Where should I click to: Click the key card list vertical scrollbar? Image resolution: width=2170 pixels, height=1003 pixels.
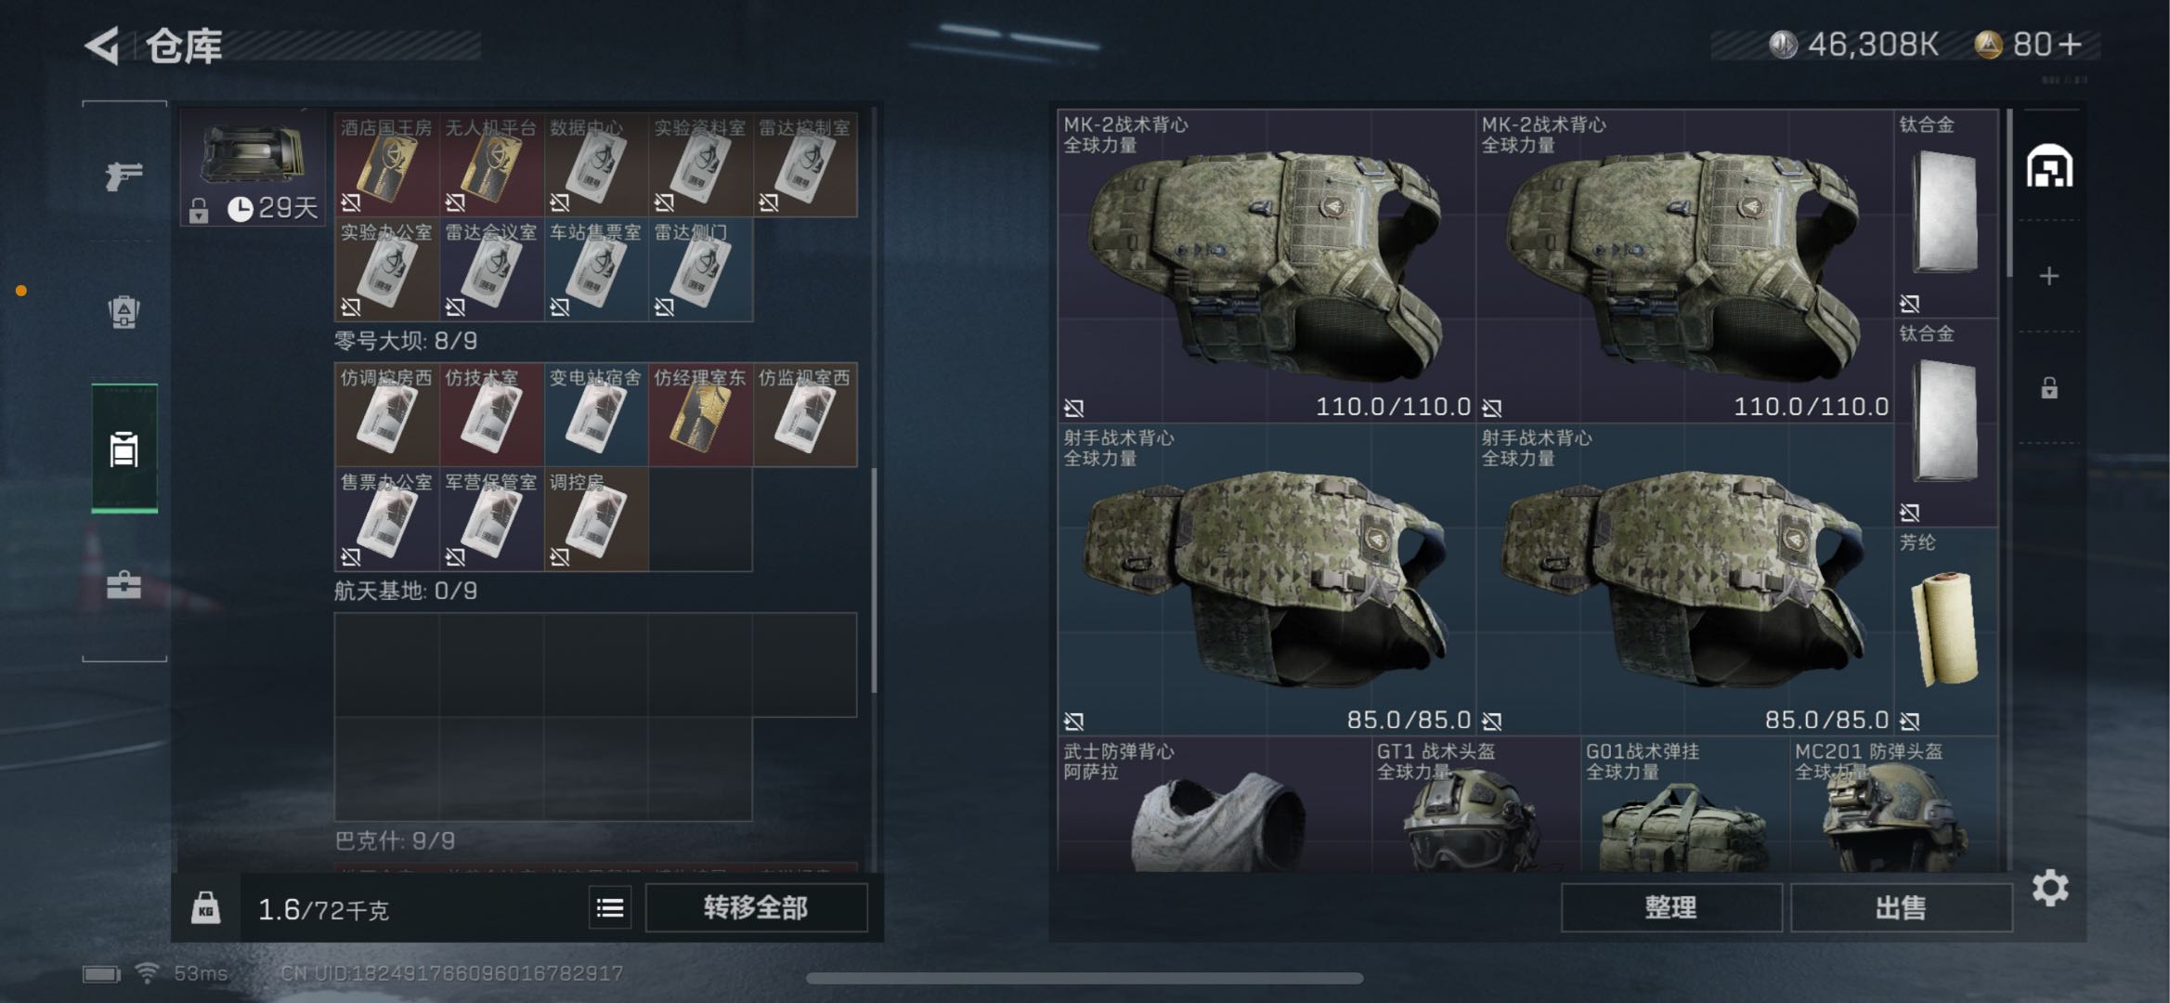[874, 580]
